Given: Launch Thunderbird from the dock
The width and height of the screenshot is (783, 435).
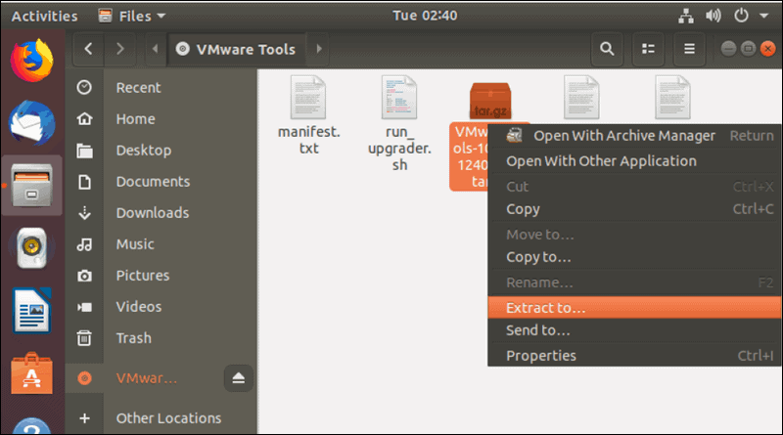Looking at the screenshot, I should tap(32, 123).
